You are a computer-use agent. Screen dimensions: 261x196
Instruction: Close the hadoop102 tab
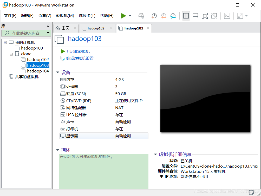pyautogui.click(x=111, y=28)
